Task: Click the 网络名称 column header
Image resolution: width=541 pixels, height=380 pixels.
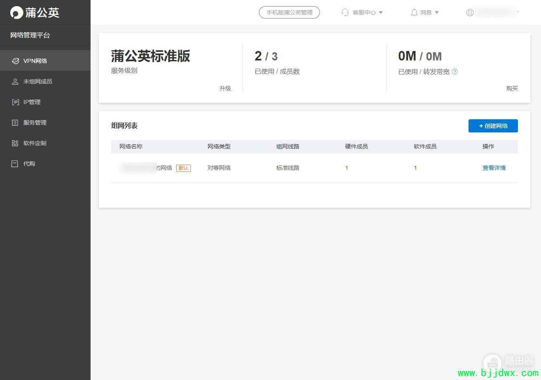Action: pyautogui.click(x=131, y=146)
